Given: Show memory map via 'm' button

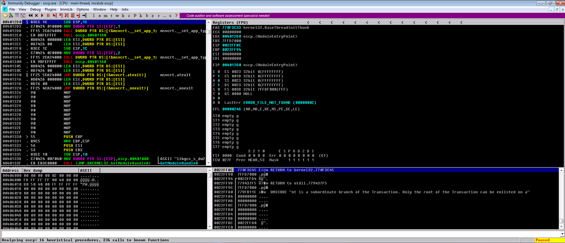Looking at the screenshot, I should (105, 16).
